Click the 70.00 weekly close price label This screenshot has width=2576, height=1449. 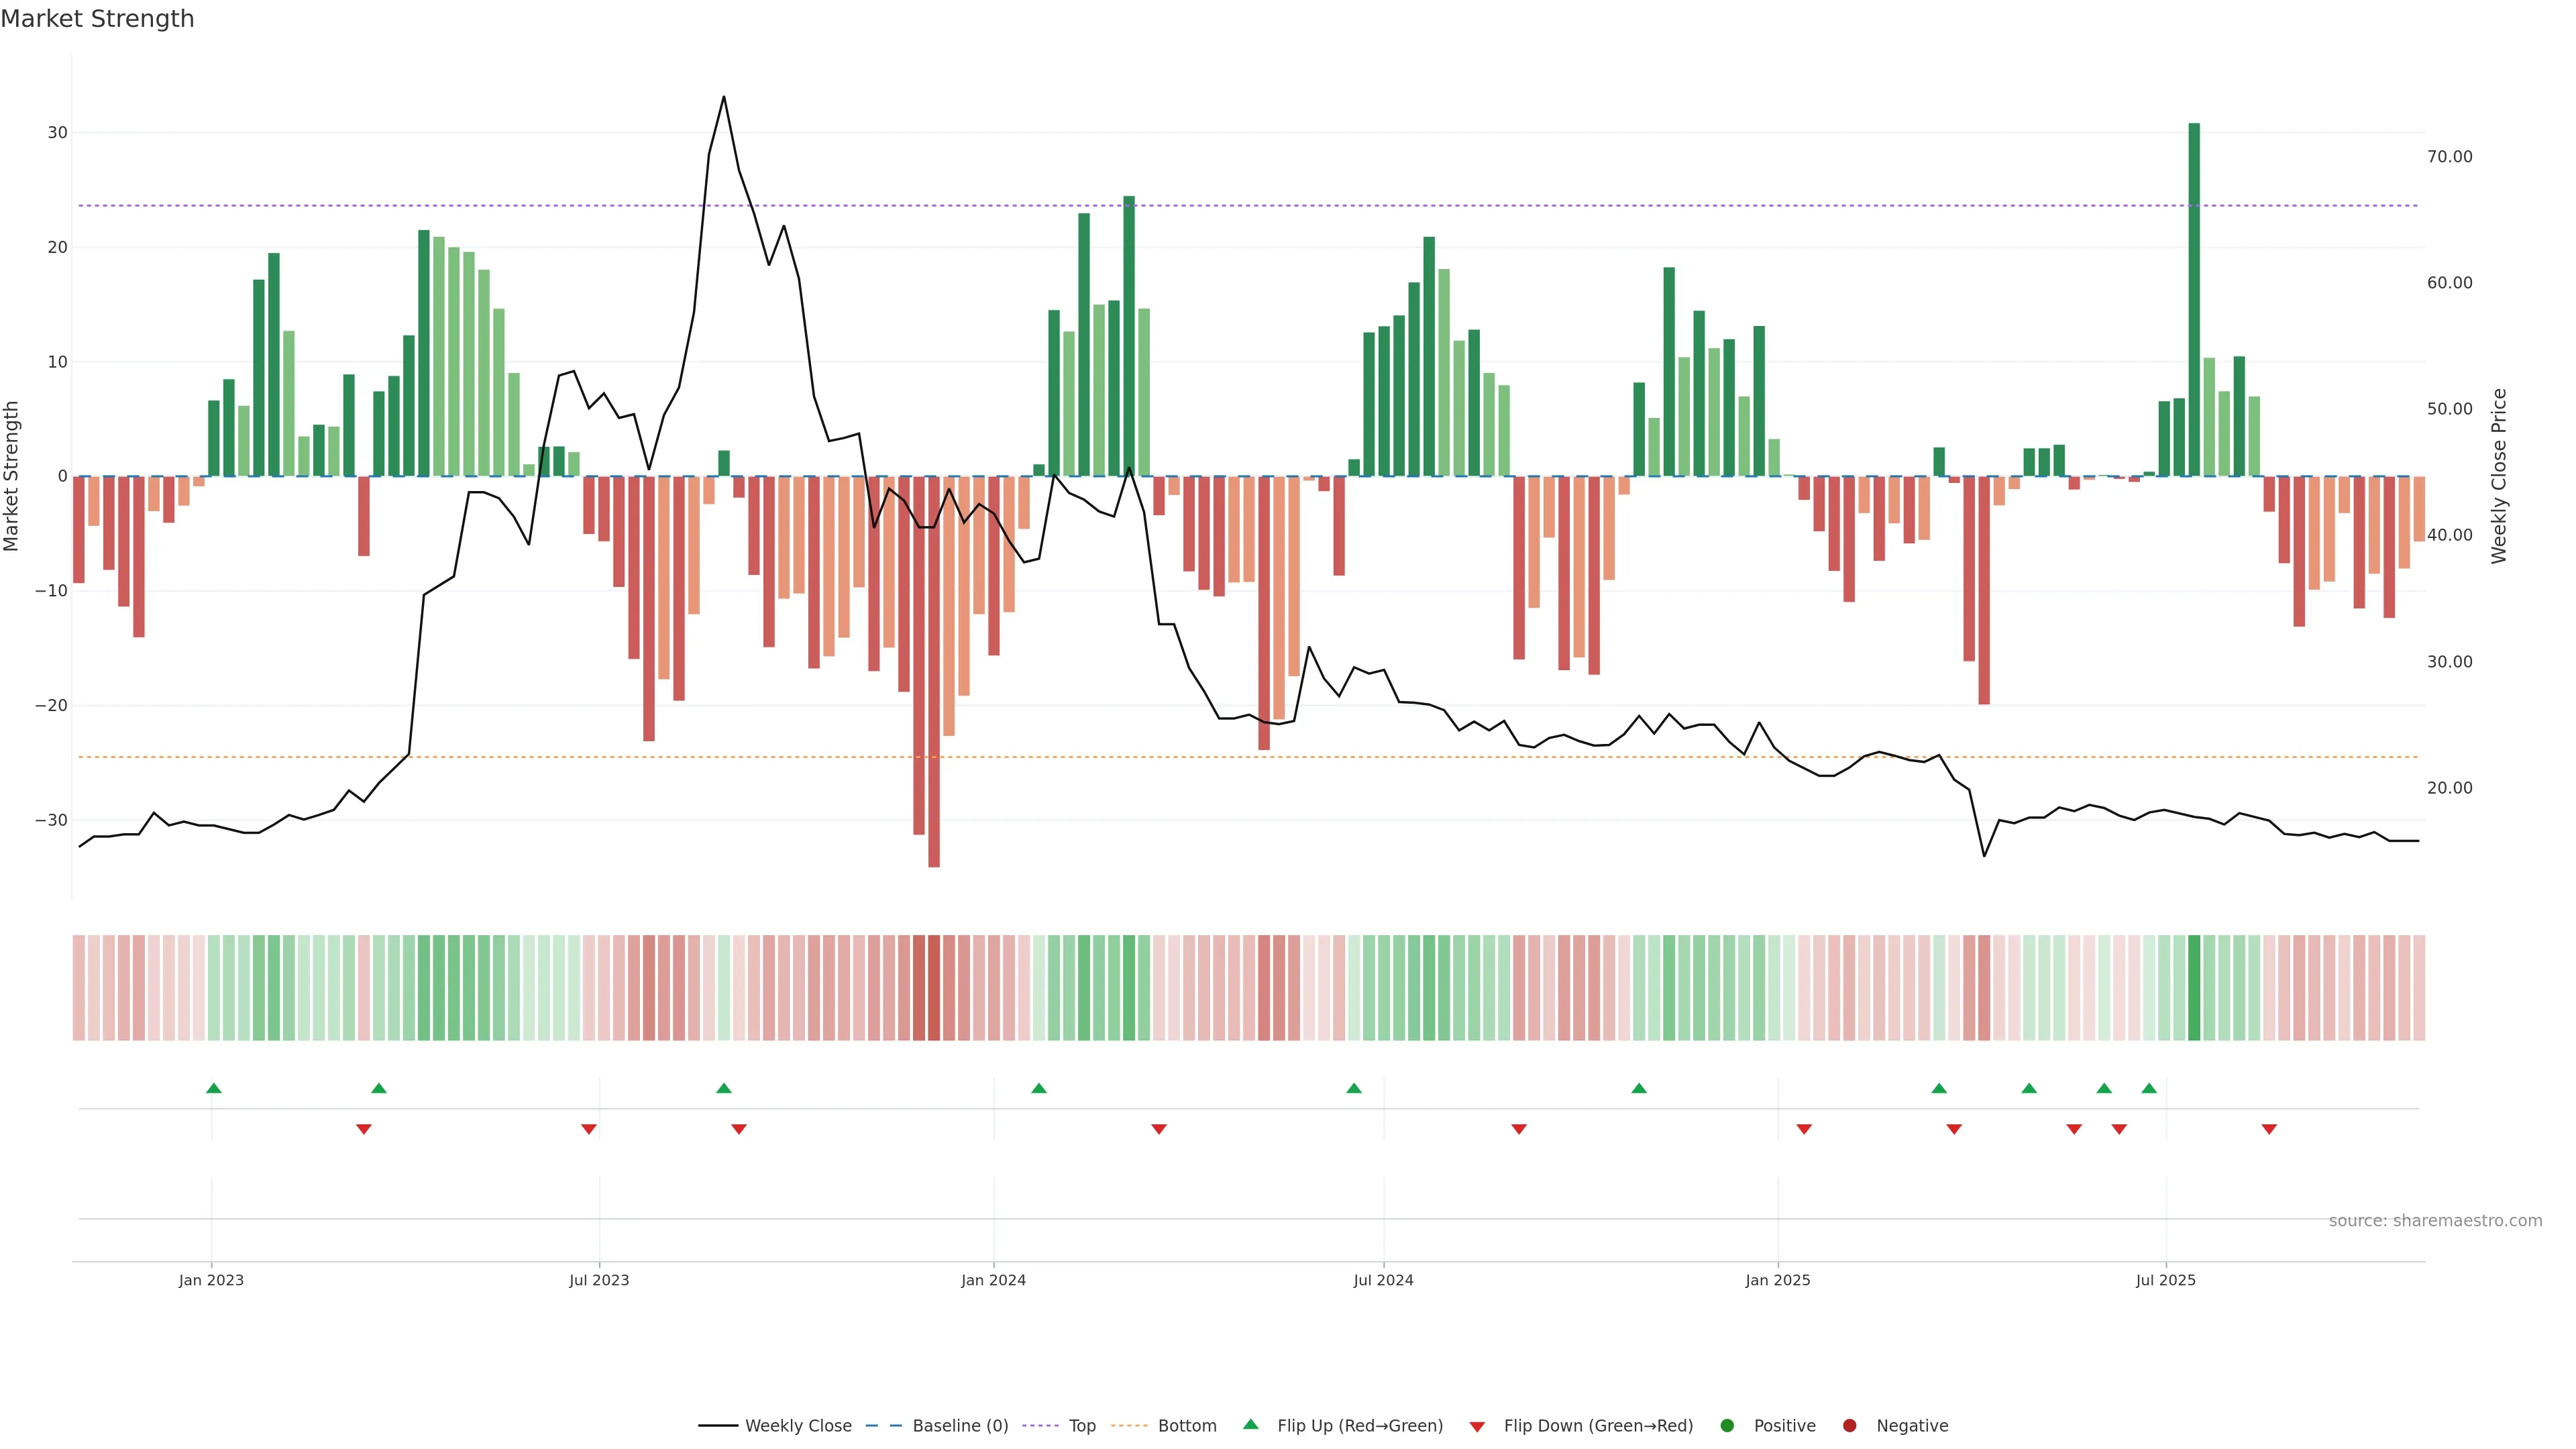[x=2449, y=156]
